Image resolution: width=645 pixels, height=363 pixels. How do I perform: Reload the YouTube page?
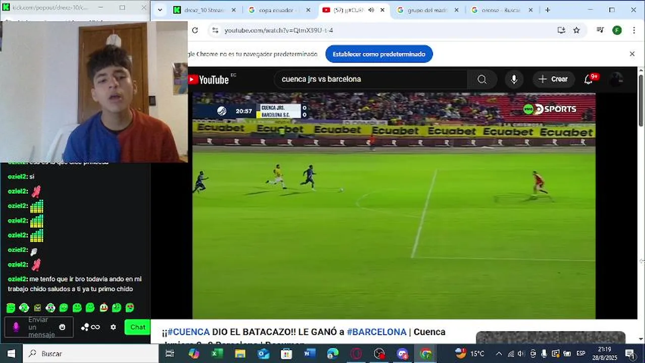coord(195,30)
